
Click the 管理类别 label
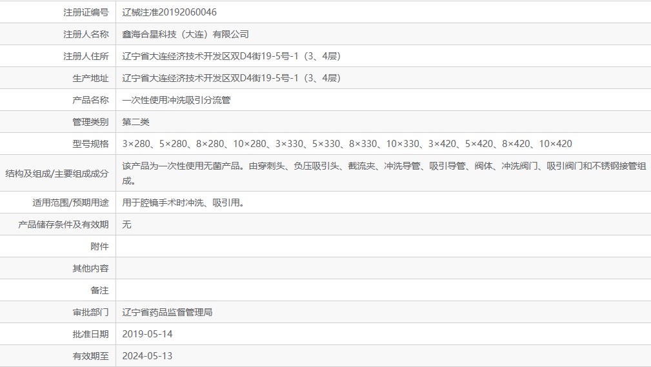[x=90, y=122]
